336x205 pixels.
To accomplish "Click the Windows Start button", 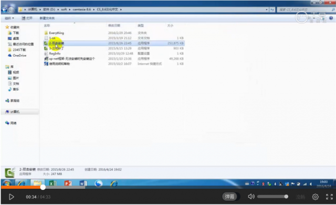I will coord(7,184).
